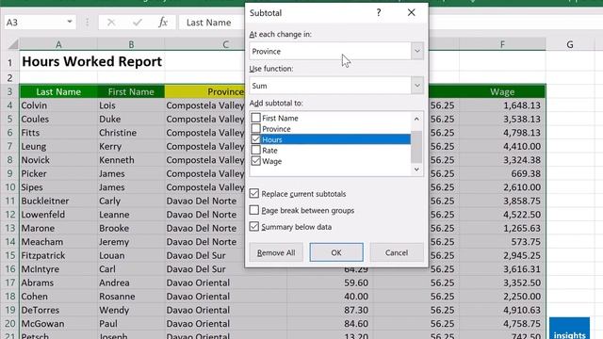
Task: Click the formula bar options dots handle
Action: [x=88, y=23]
